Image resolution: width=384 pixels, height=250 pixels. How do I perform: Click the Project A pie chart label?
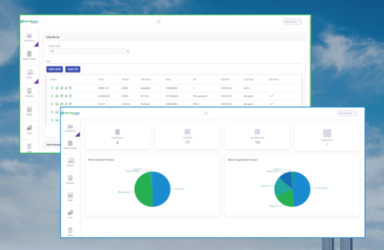tap(179, 189)
